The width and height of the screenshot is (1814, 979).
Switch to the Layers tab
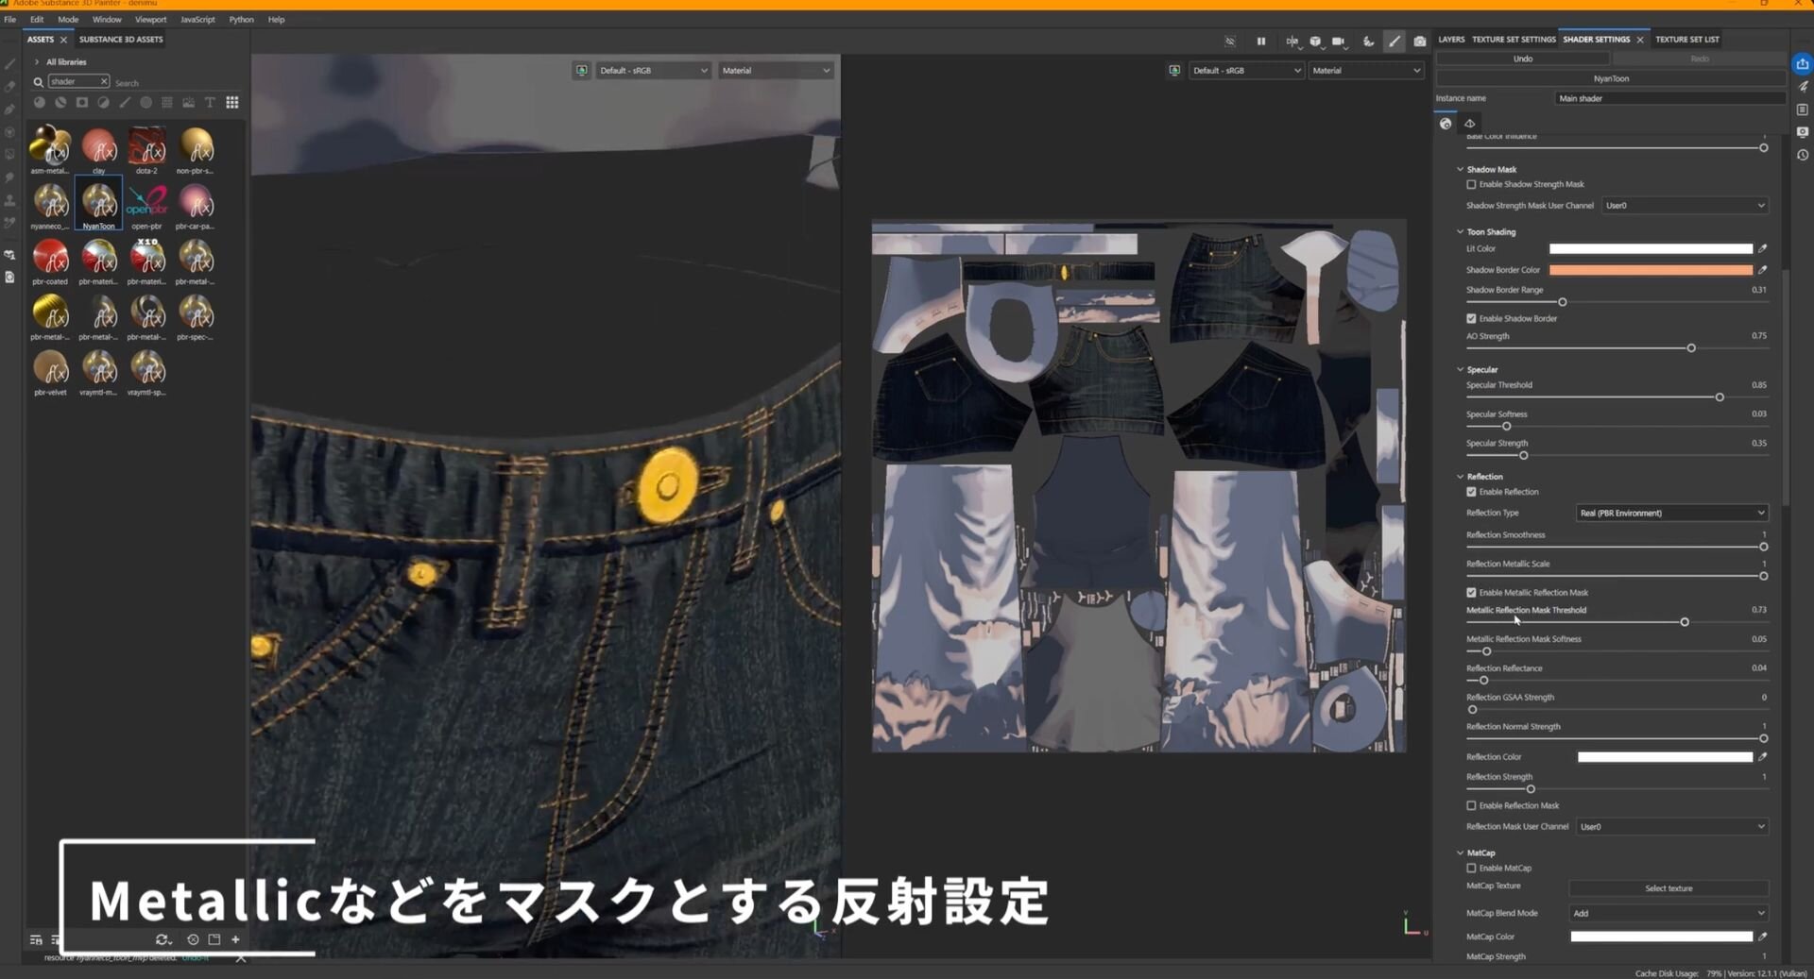[x=1451, y=40]
